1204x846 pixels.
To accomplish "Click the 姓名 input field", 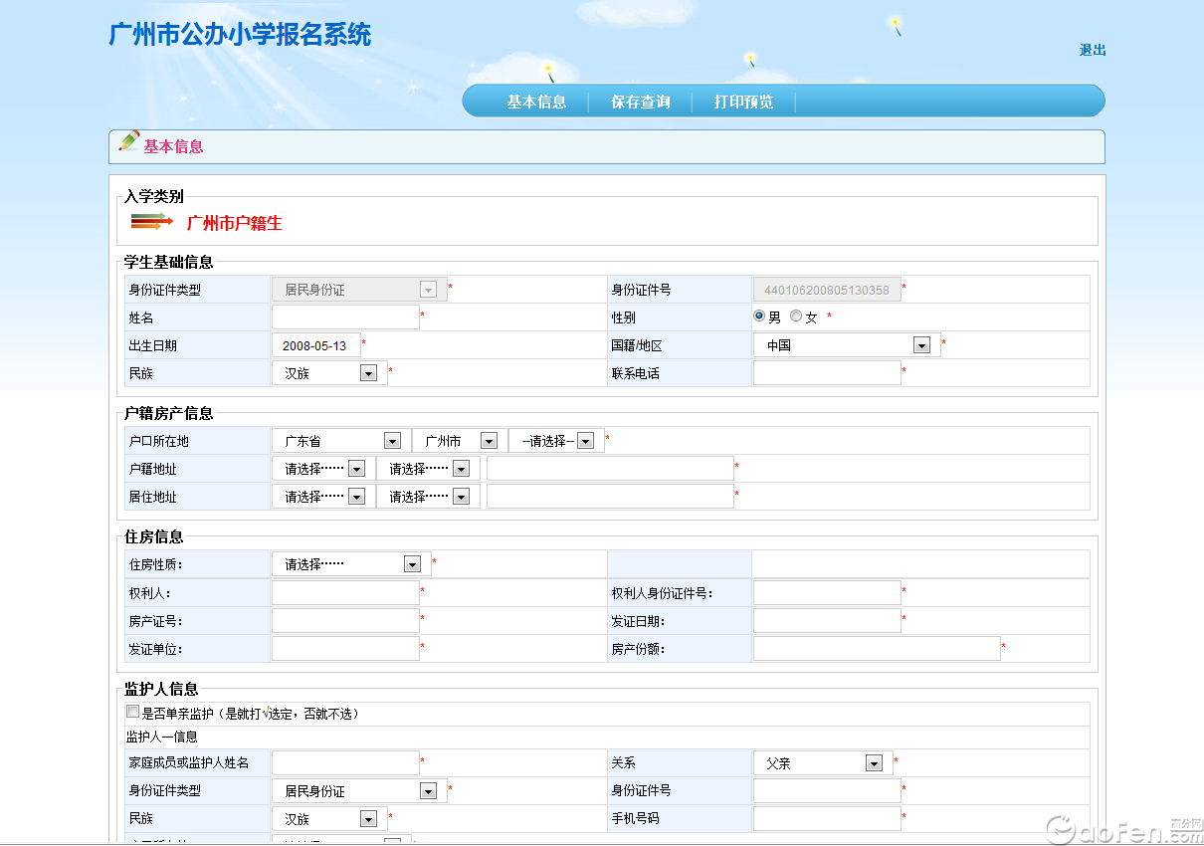I will [x=345, y=317].
